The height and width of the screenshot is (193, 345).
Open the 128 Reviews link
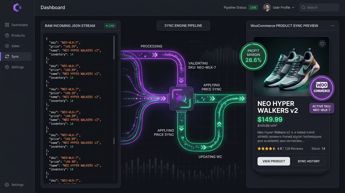tap(294, 149)
